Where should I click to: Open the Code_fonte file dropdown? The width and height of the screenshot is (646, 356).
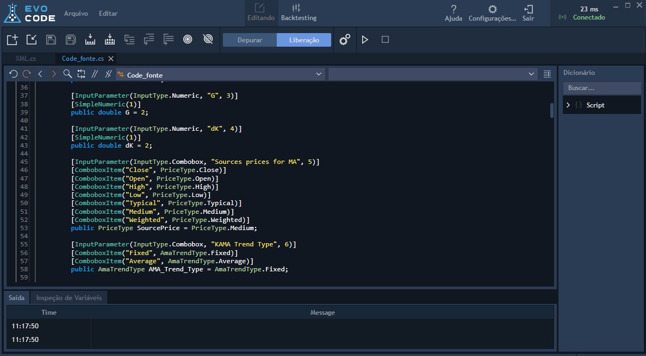click(319, 74)
